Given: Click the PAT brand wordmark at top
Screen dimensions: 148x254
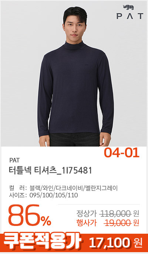Looking at the screenshot, I should (x=130, y=16).
